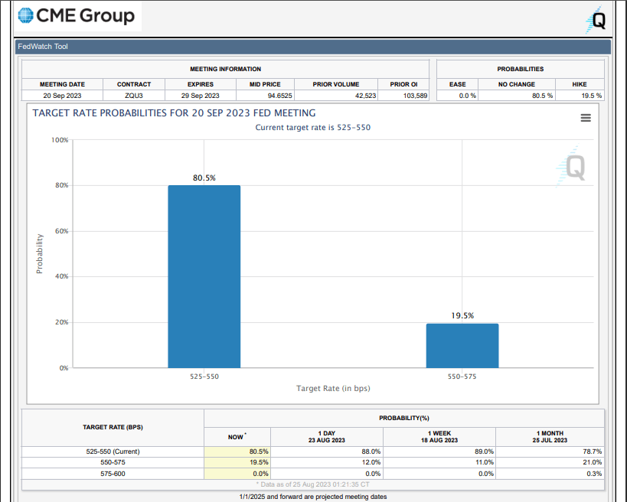Click the 94.6525 mid price cell
This screenshot has width=627, height=502.
coord(266,96)
